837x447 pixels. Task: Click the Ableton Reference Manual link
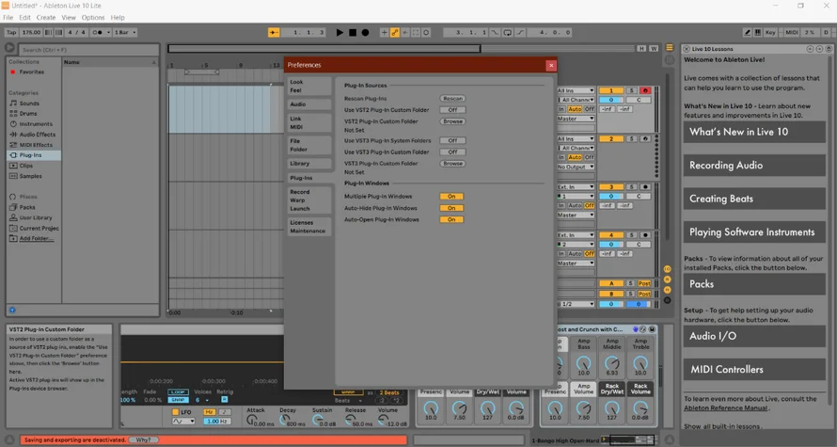[x=726, y=408]
